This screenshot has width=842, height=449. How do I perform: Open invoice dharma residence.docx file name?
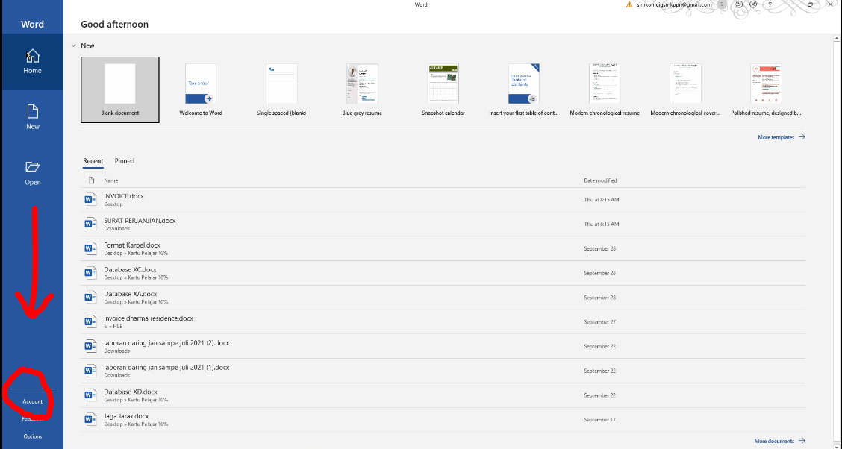pyautogui.click(x=149, y=318)
